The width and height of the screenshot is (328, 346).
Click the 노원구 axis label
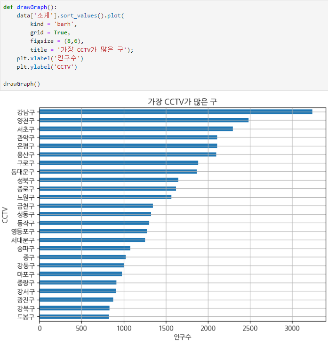(26, 197)
